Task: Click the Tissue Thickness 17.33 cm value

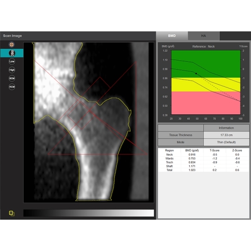Action: (x=226, y=135)
